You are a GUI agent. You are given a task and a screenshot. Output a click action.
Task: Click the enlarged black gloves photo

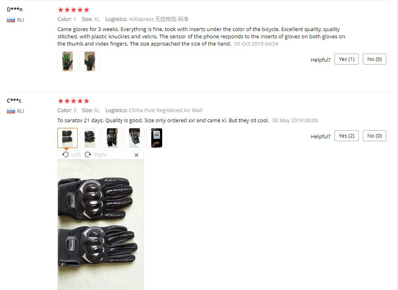[101, 225]
